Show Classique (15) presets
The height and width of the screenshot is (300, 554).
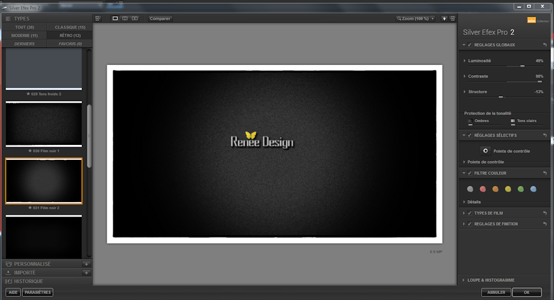70,27
